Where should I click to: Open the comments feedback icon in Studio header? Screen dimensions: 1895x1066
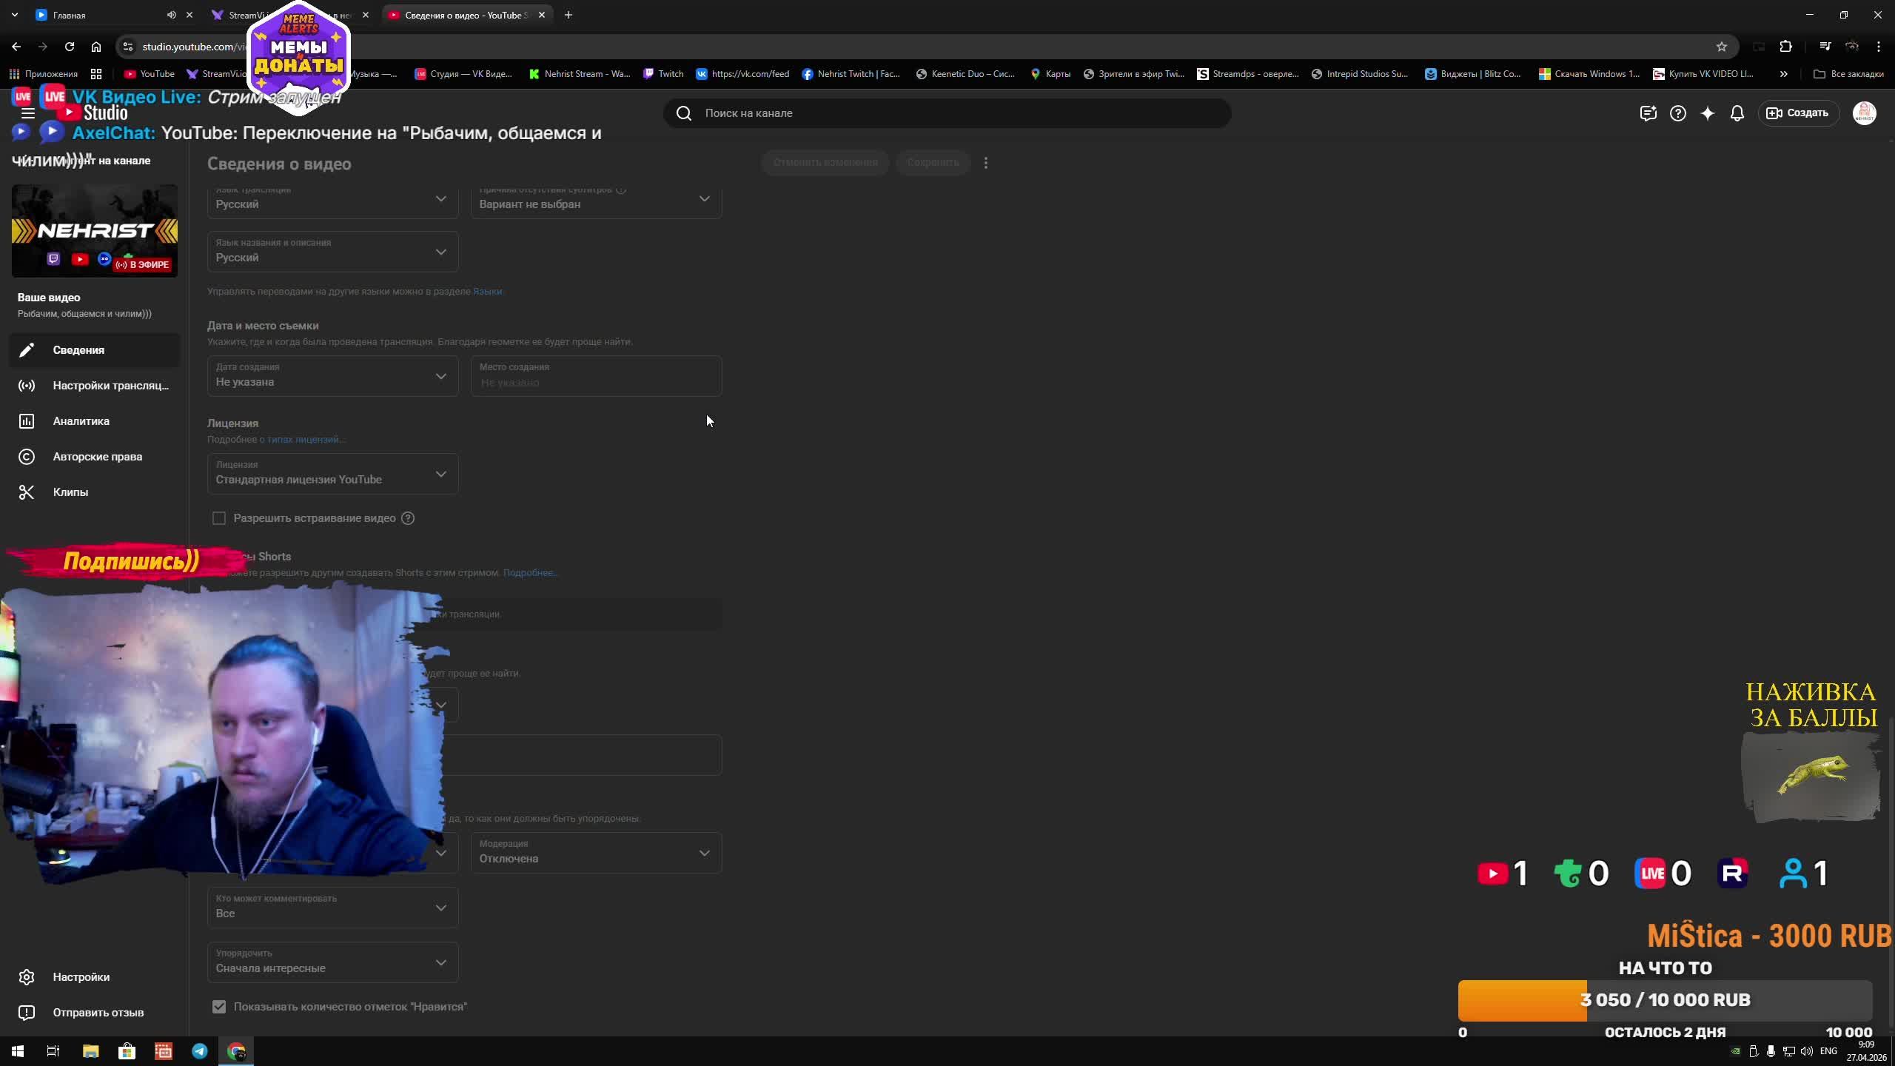[1648, 113]
